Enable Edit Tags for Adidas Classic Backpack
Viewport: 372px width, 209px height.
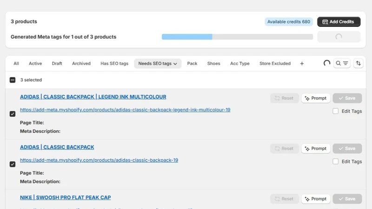[x=335, y=161]
